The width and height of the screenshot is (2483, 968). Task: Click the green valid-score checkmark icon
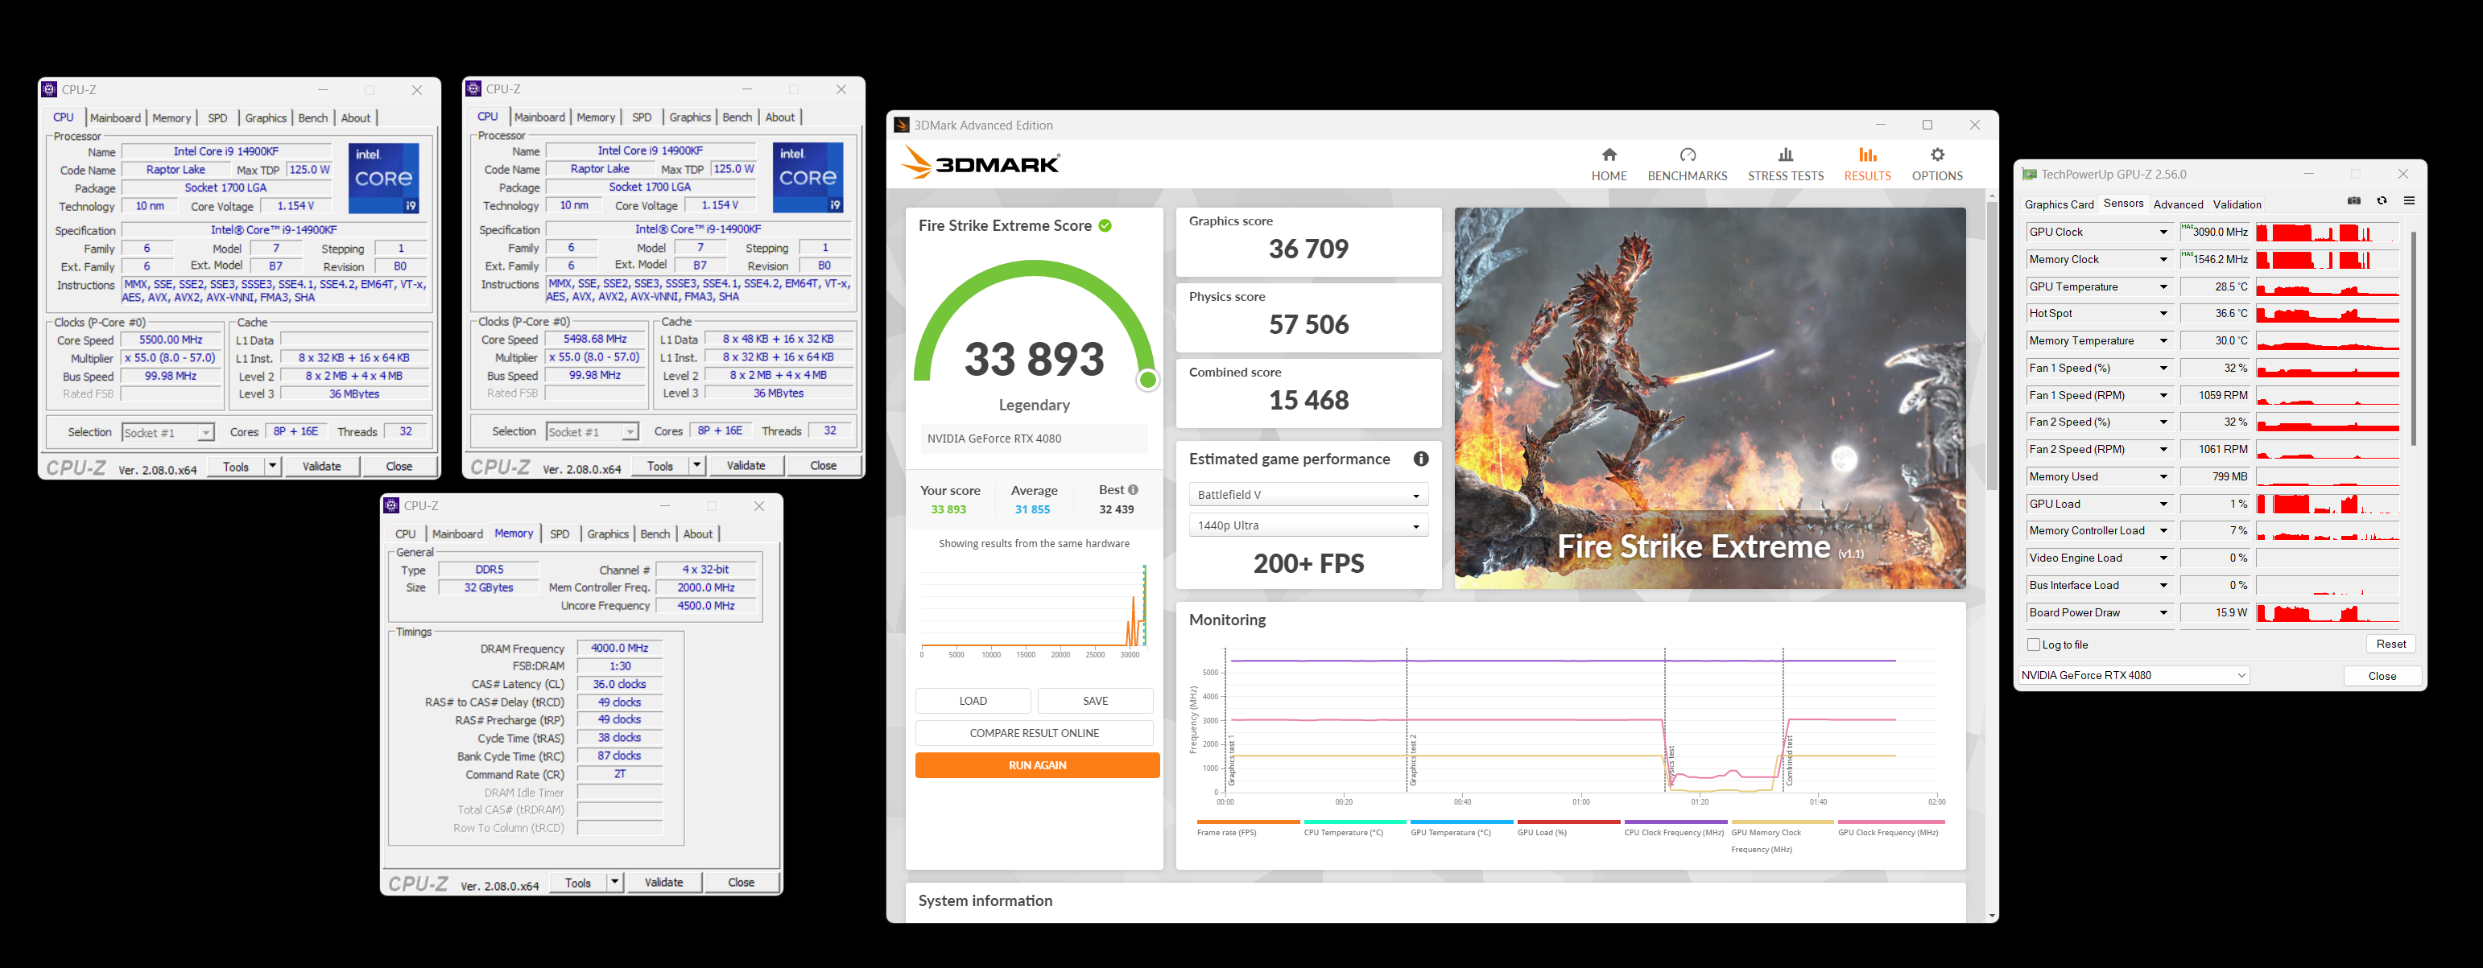(x=1105, y=225)
